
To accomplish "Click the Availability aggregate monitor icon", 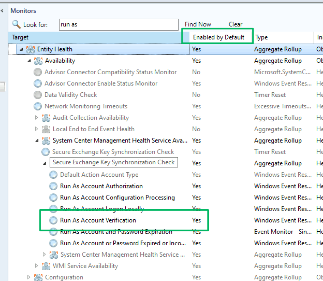I will (38, 61).
